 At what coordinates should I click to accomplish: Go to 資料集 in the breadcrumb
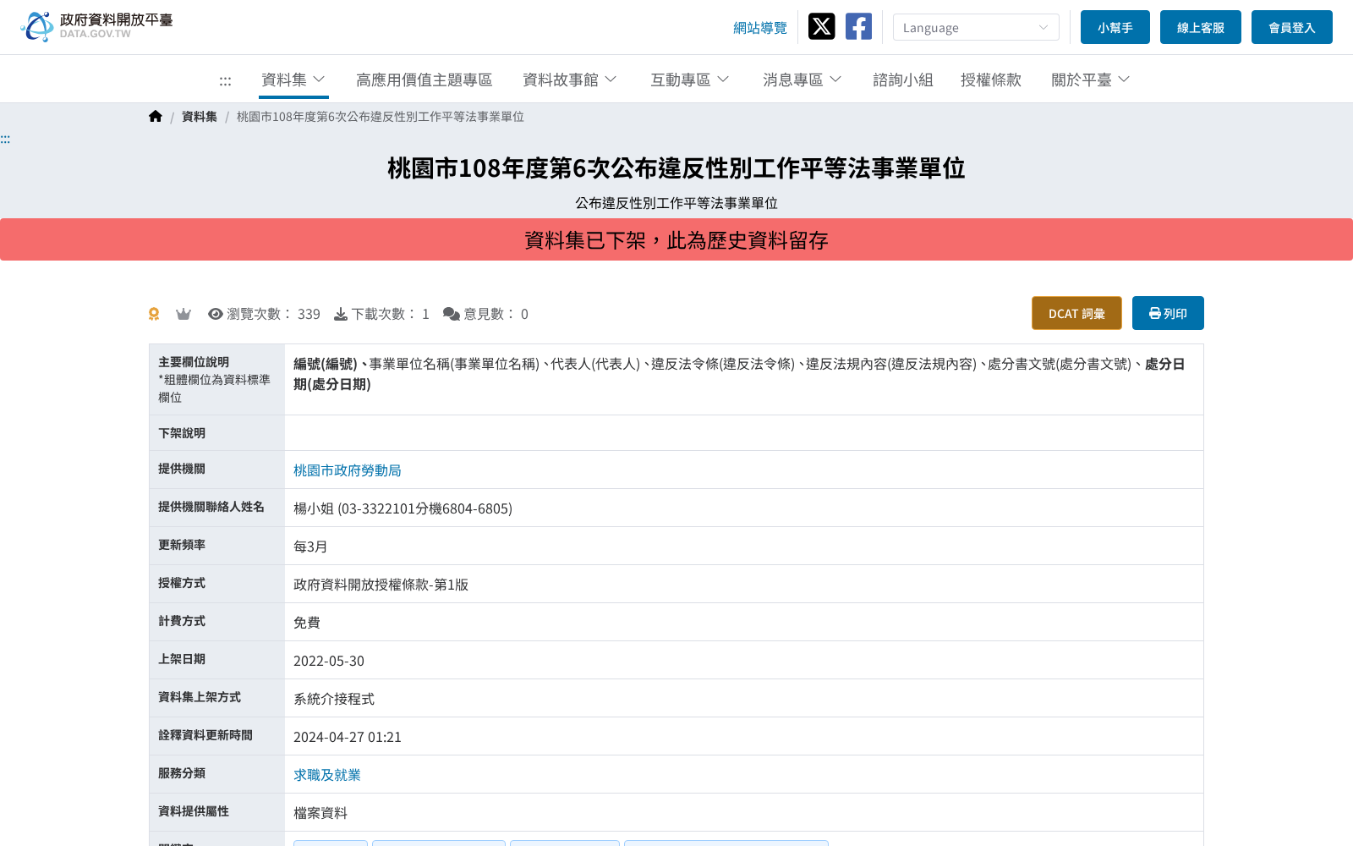point(200,117)
